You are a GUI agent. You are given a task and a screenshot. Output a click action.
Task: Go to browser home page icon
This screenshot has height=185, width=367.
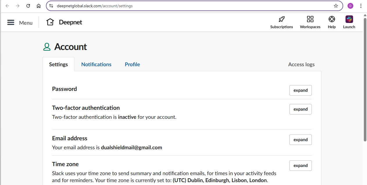click(39, 6)
